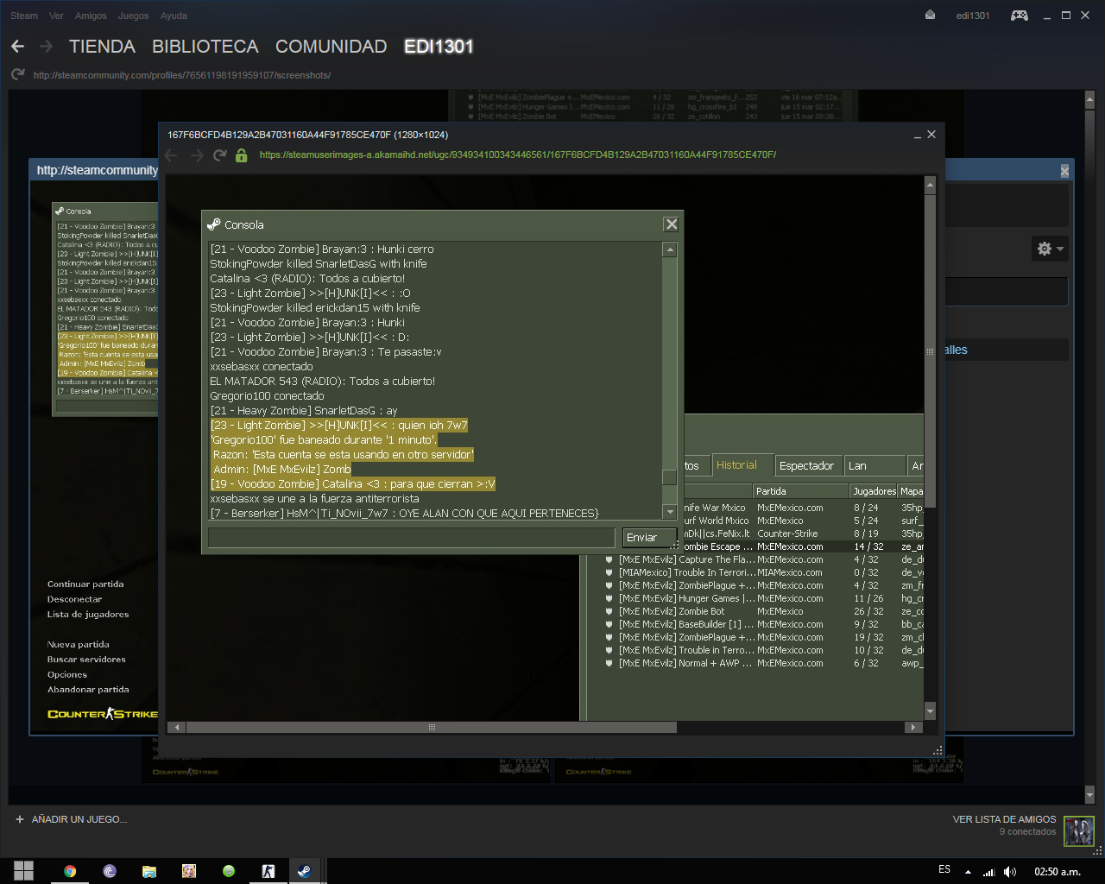Open the Juegos menu

click(x=133, y=16)
